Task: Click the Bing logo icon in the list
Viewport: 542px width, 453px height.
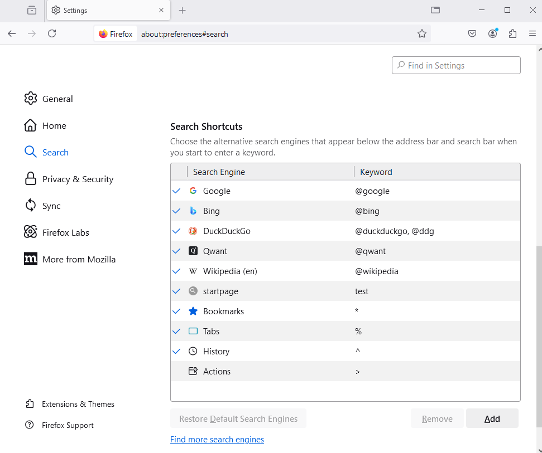Action: click(193, 211)
